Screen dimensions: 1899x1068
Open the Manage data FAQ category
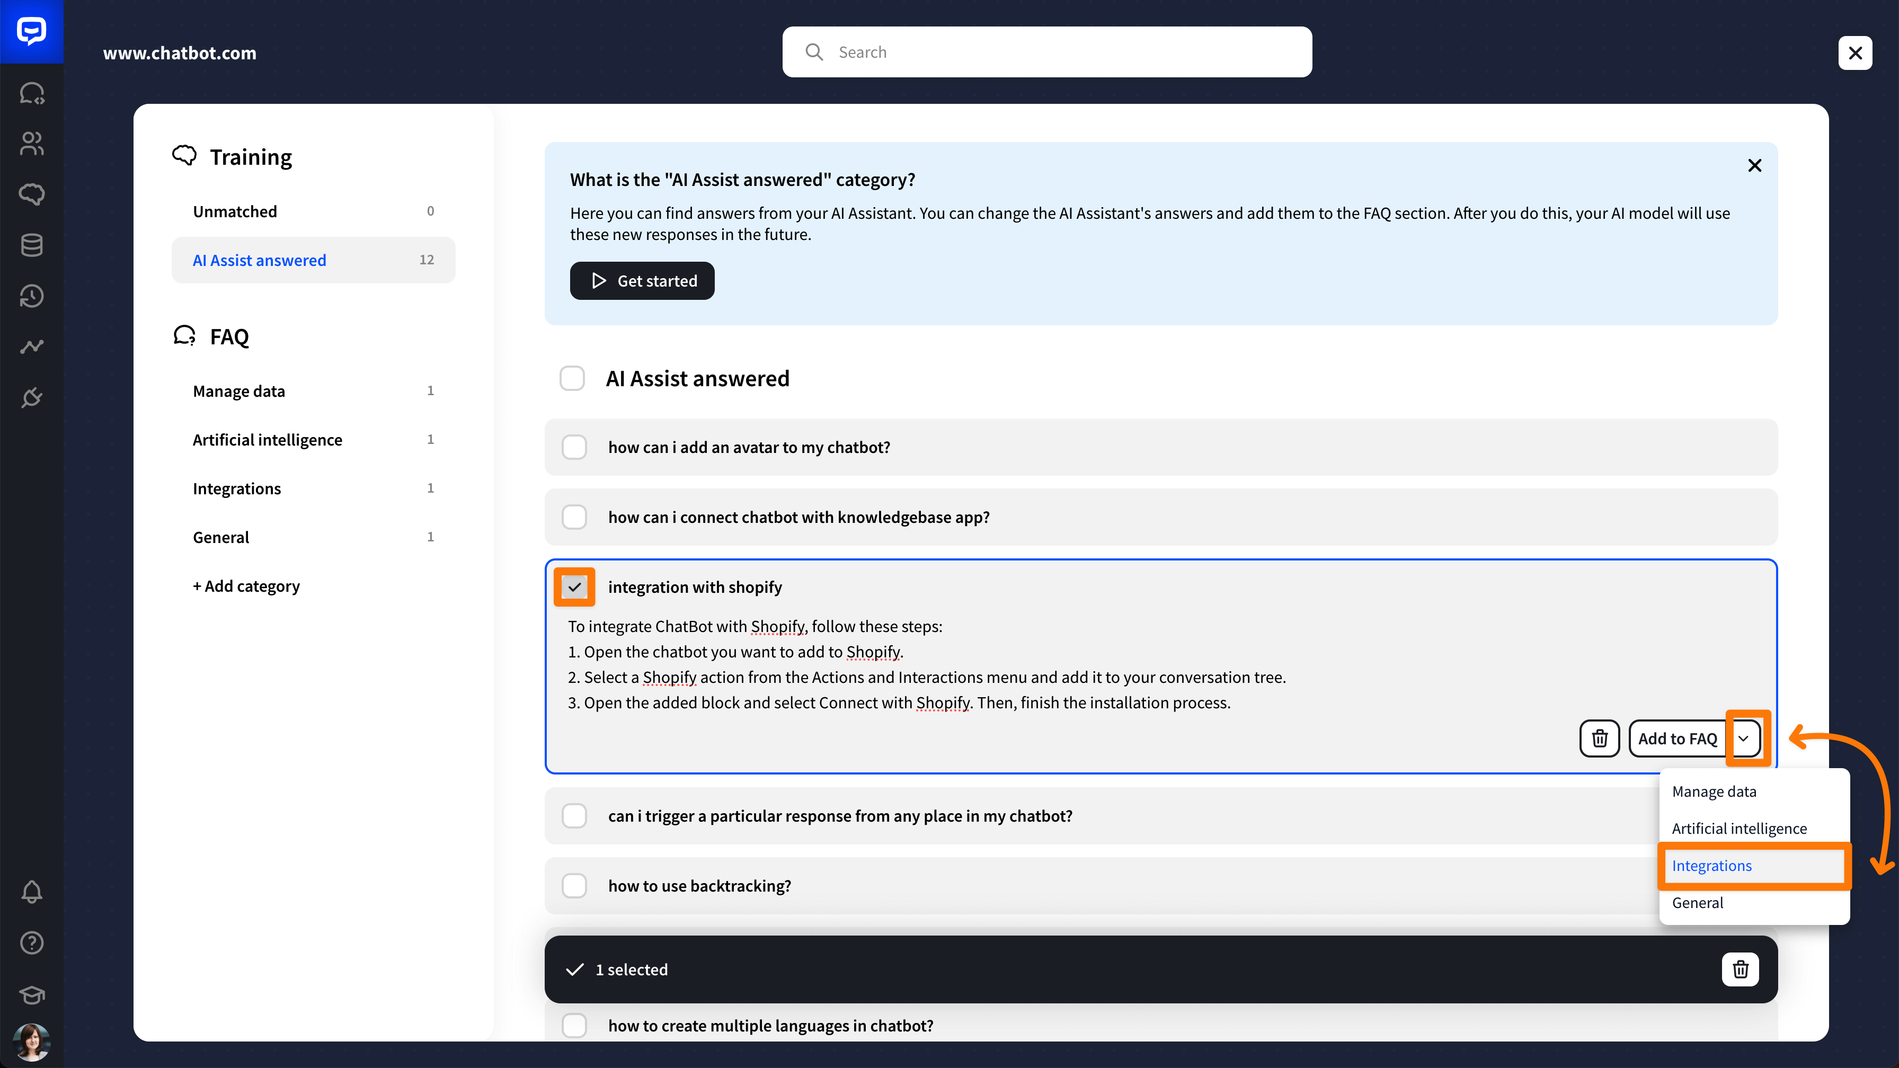point(313,391)
